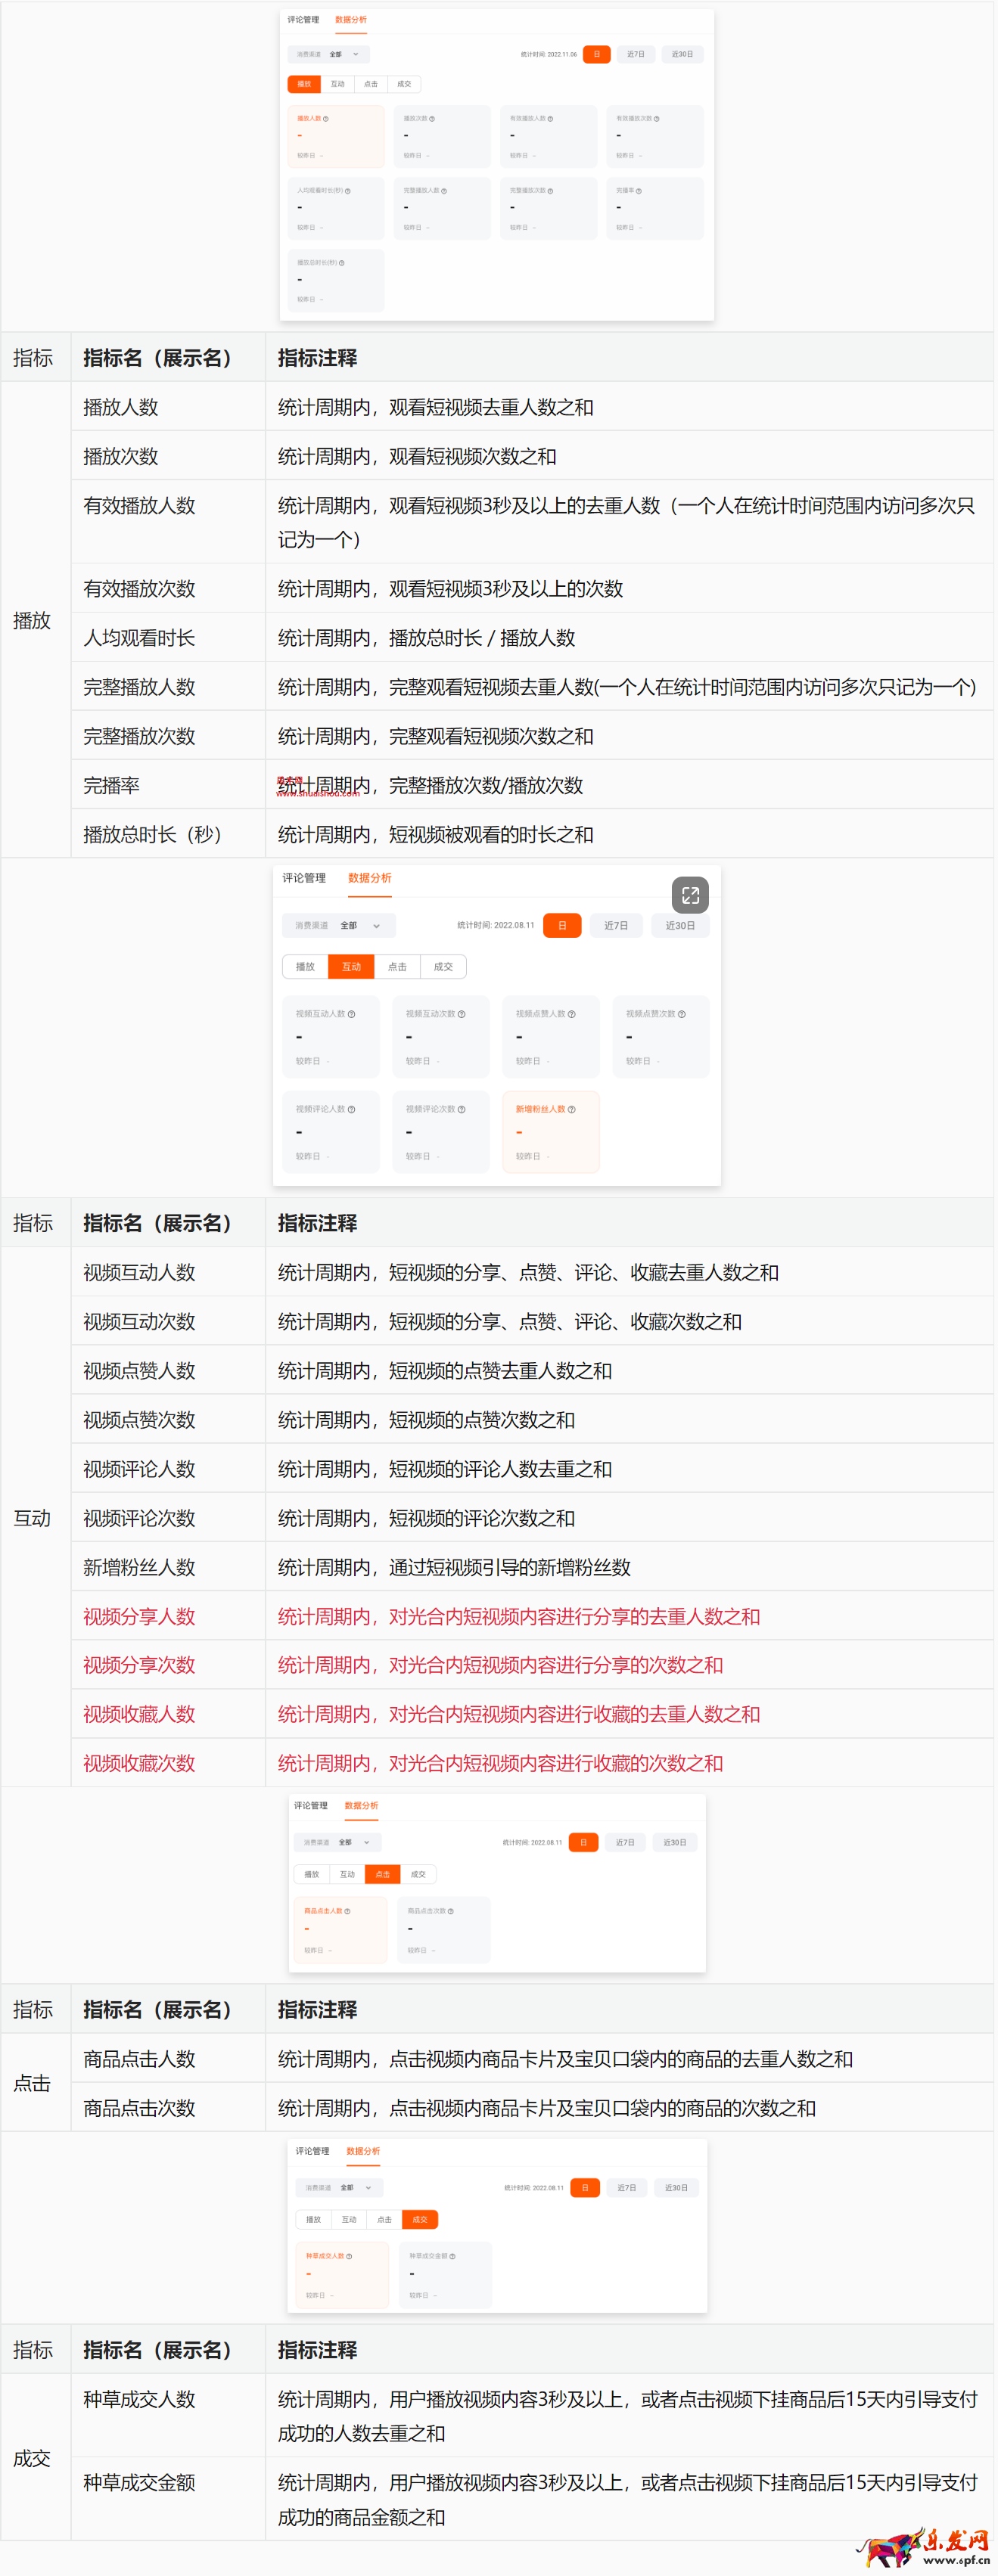Click the fullscreen expand icon on the 互动 screenshot

[x=690, y=895]
